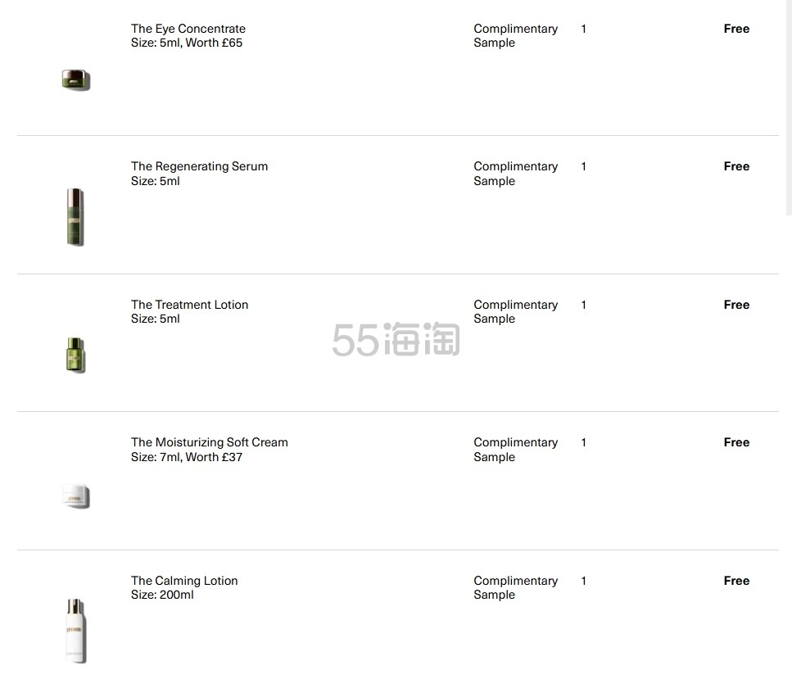Click Free price of The Eye Concentrate
This screenshot has height=679, width=792.
pyautogui.click(x=736, y=29)
